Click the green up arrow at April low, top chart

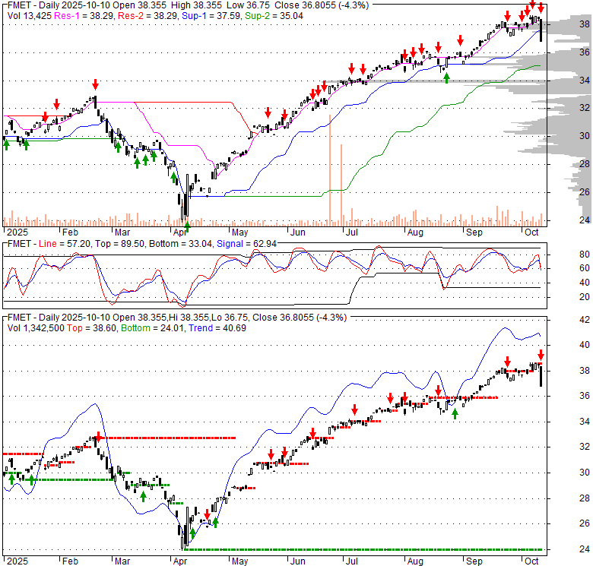(187, 226)
